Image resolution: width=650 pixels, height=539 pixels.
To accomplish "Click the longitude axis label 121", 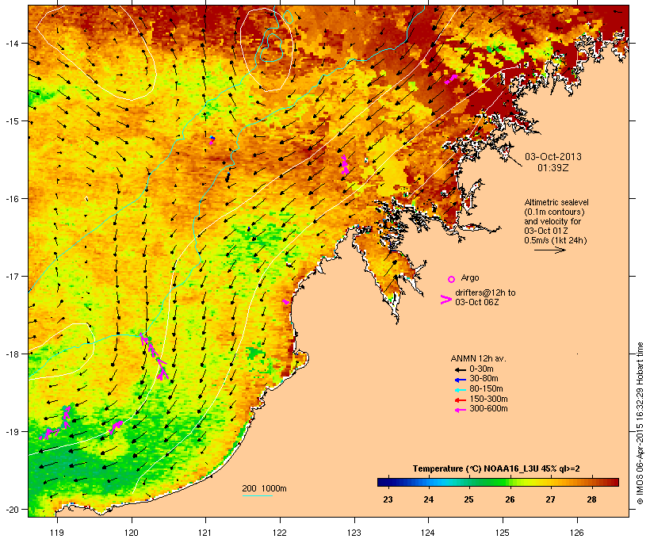I will pos(205,533).
